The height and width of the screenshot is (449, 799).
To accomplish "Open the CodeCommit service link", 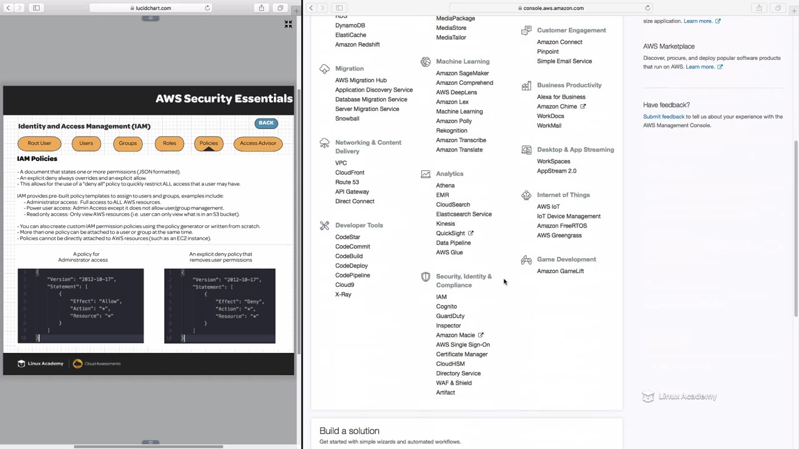I will click(x=353, y=247).
